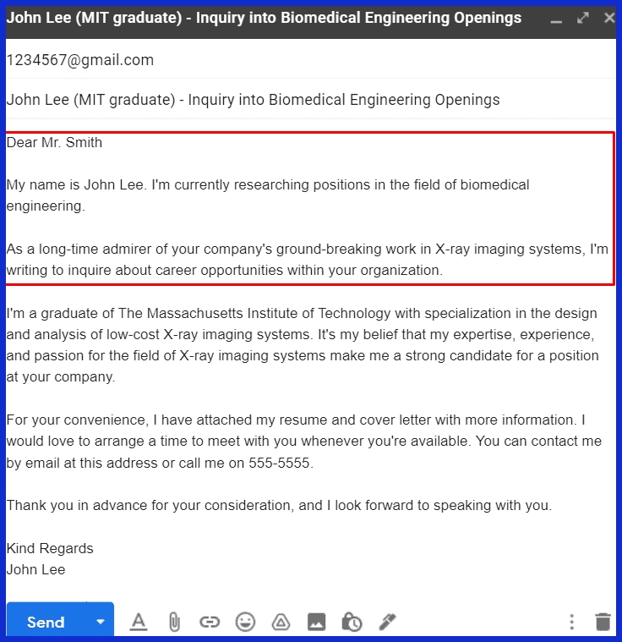
Task: Expand compose window to full screen
Action: point(583,18)
